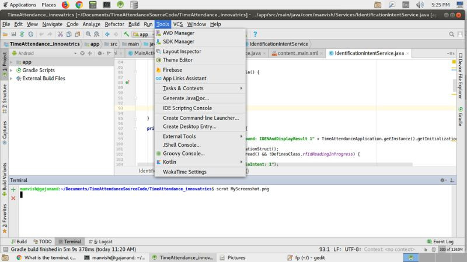467x262 pixels.
Task: Click the Make Project hammer icon
Action: 126,34
